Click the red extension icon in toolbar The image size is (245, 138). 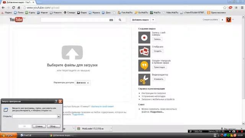point(230,8)
